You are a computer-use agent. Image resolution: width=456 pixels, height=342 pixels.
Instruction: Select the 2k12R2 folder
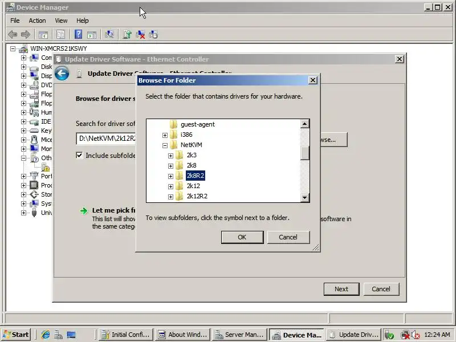[197, 196]
